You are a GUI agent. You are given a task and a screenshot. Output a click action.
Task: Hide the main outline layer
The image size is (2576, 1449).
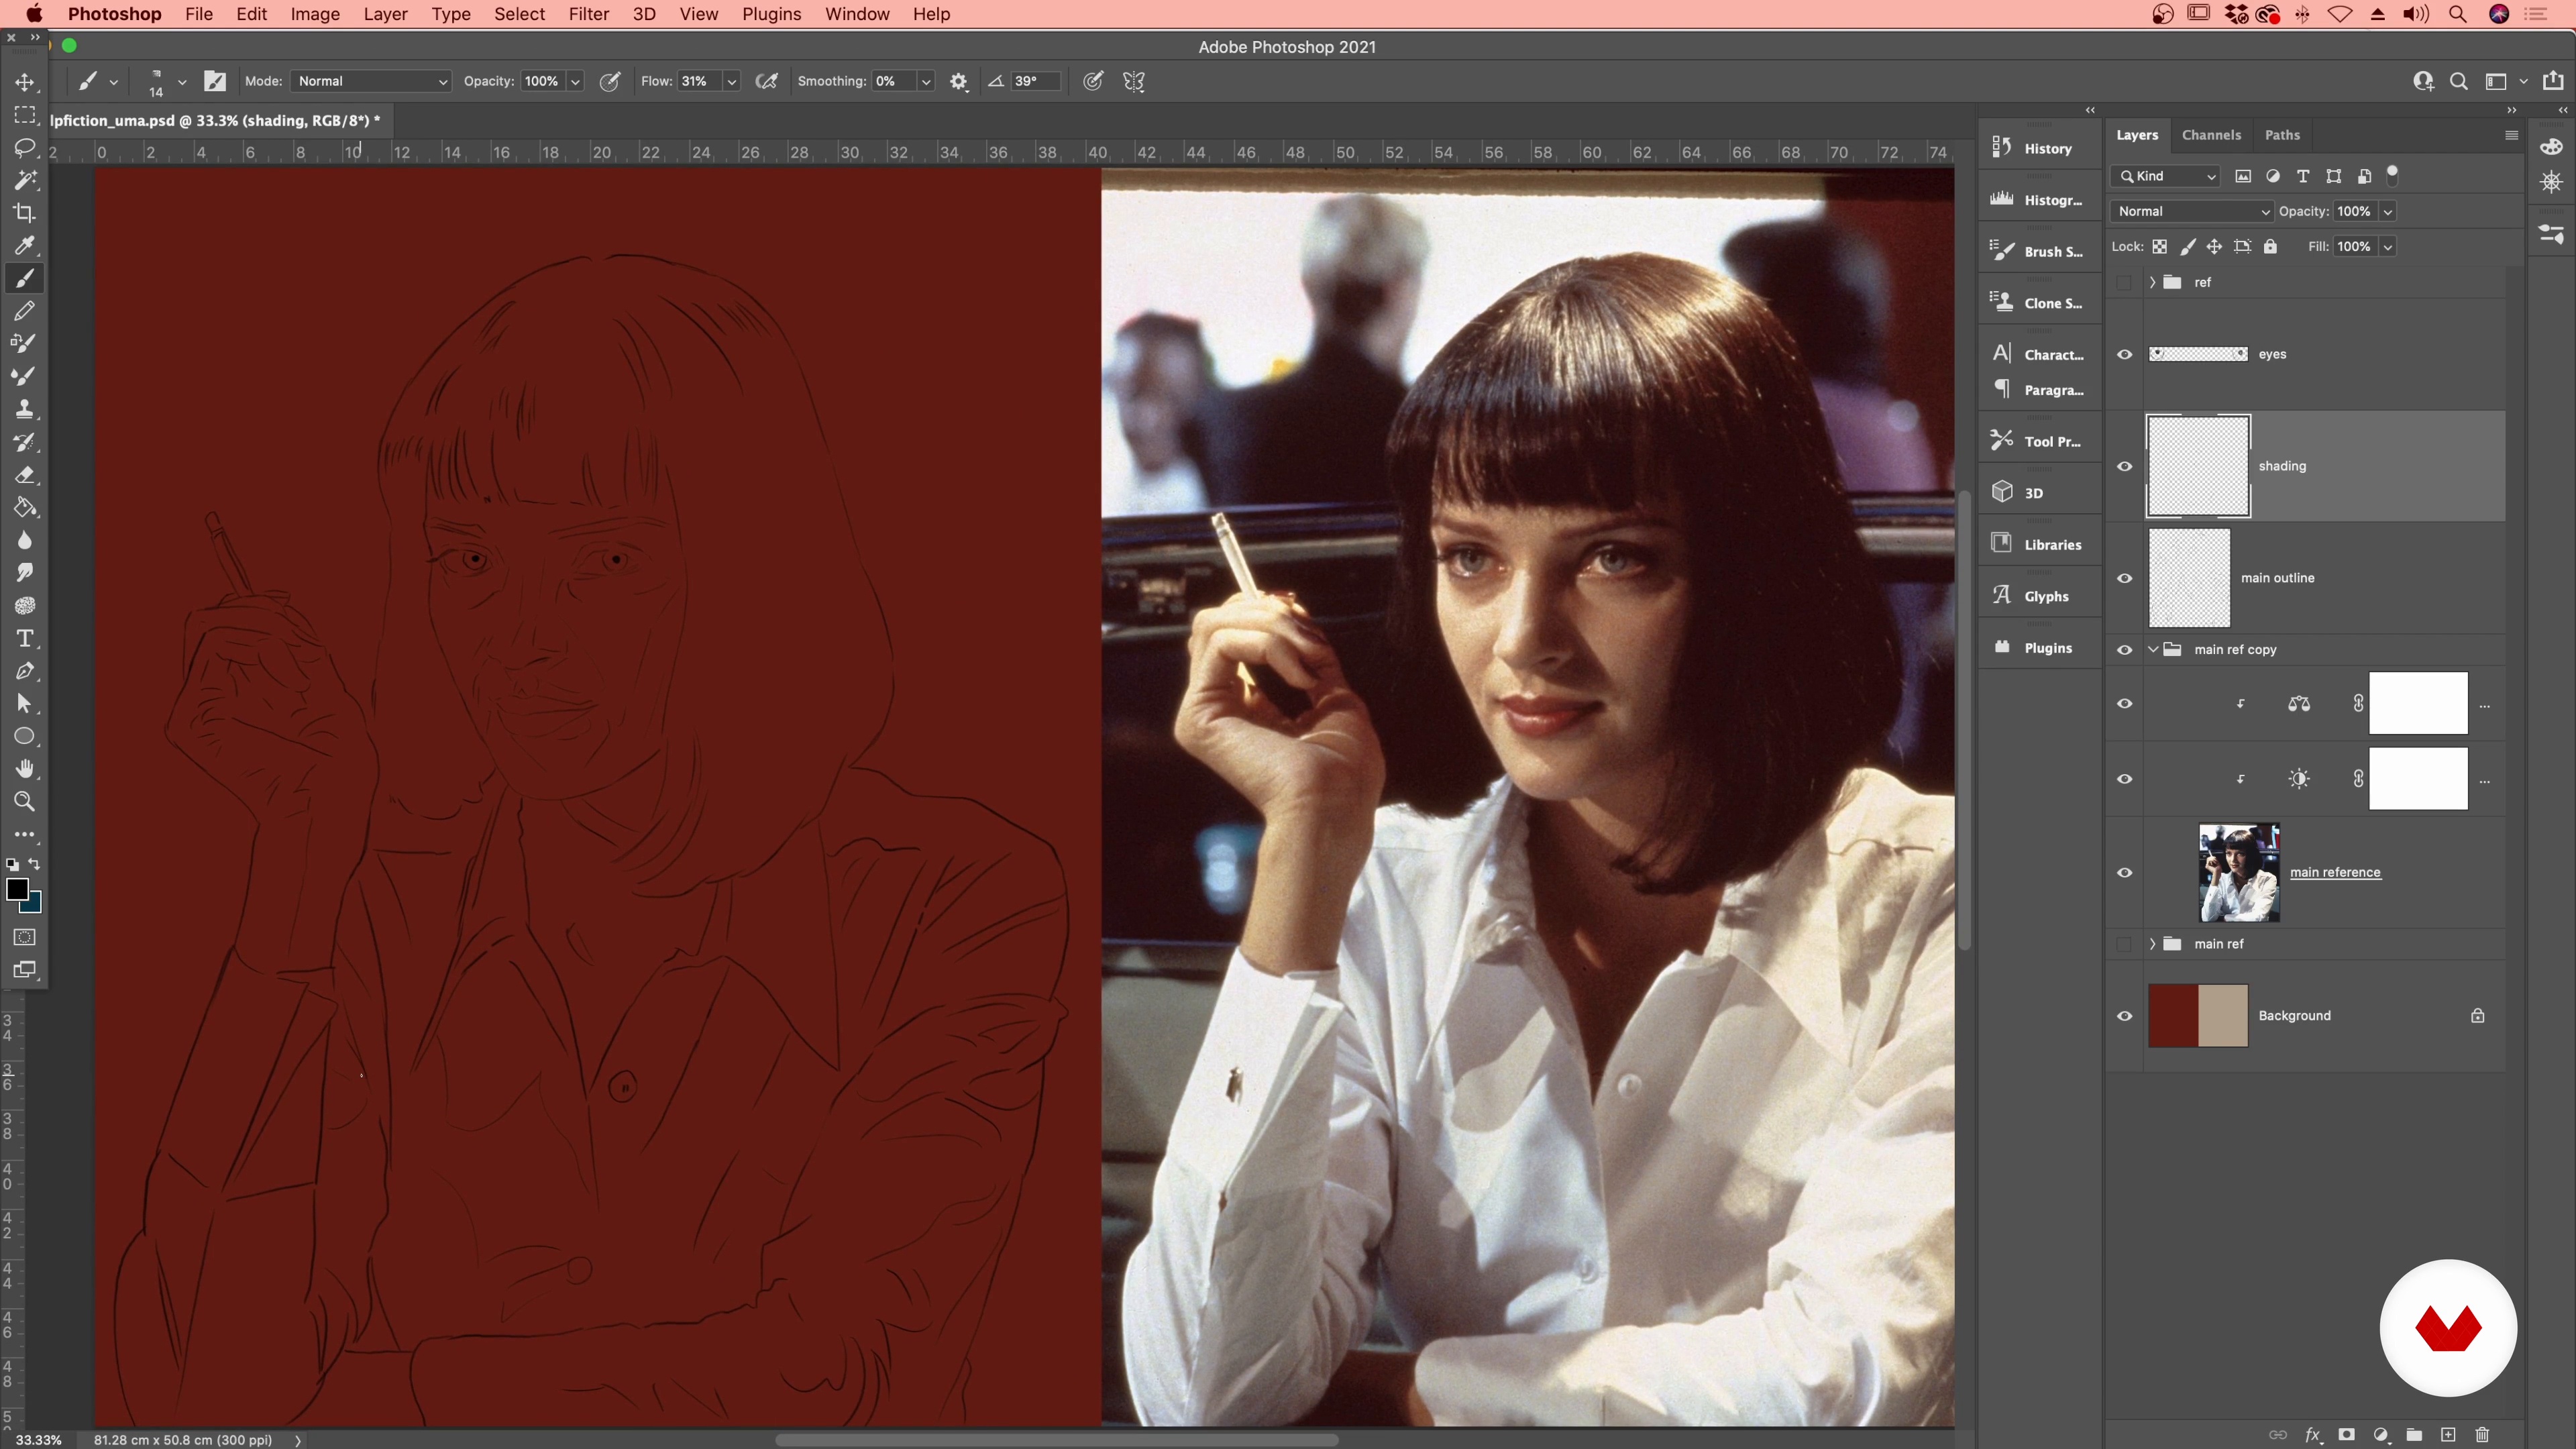(2125, 578)
